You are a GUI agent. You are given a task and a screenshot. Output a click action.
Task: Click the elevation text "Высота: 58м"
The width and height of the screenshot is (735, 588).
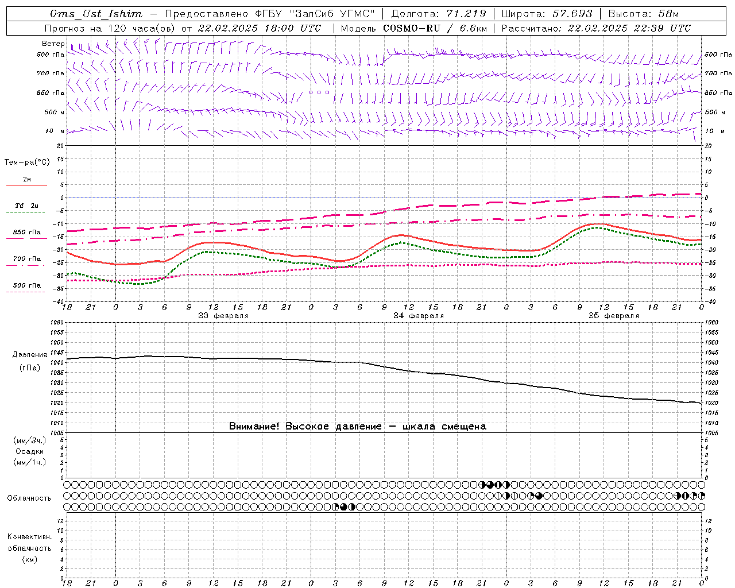pyautogui.click(x=644, y=14)
